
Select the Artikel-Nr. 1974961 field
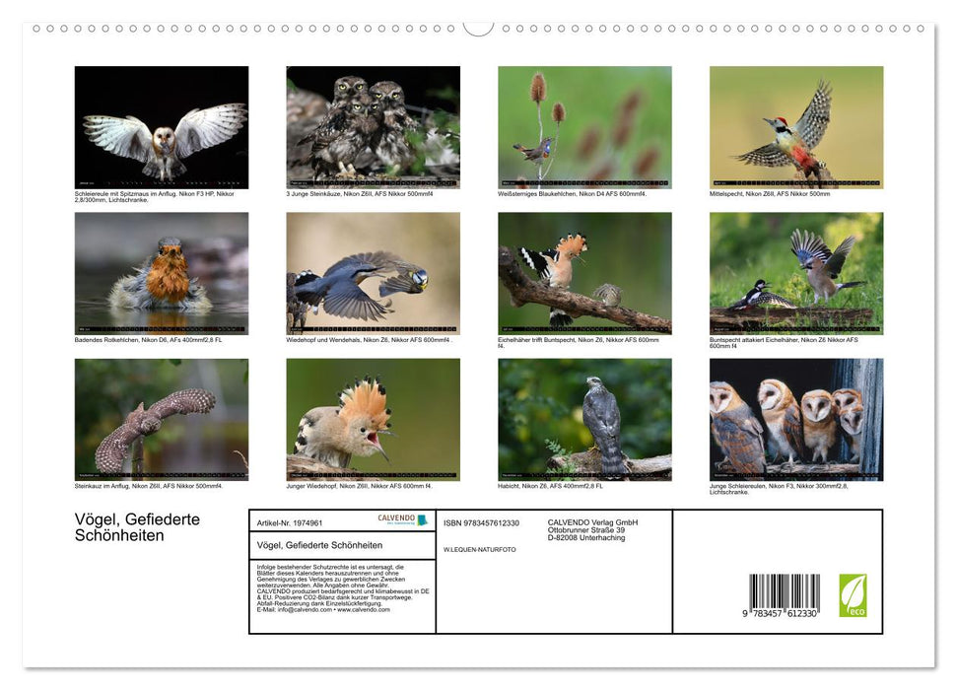pos(290,523)
